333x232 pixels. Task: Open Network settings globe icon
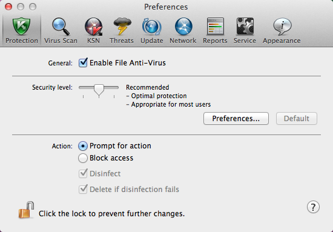183,27
